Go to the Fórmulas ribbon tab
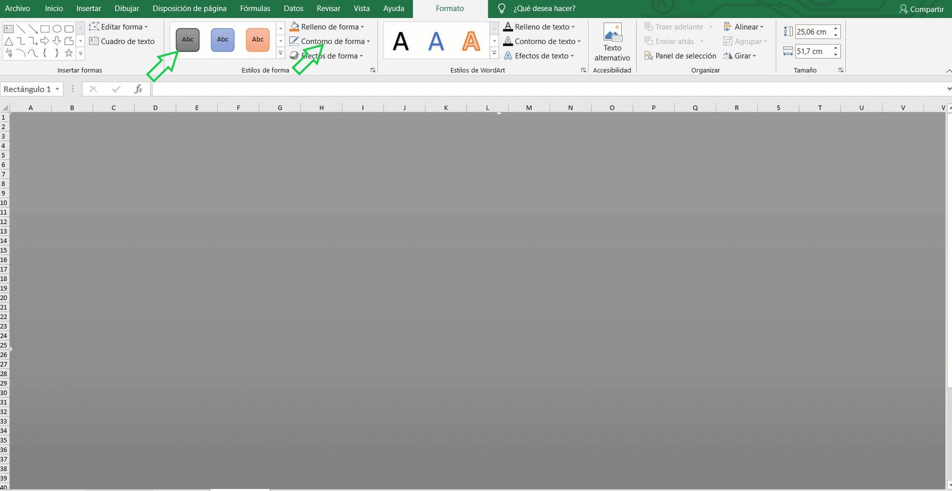This screenshot has height=491, width=952. [255, 9]
